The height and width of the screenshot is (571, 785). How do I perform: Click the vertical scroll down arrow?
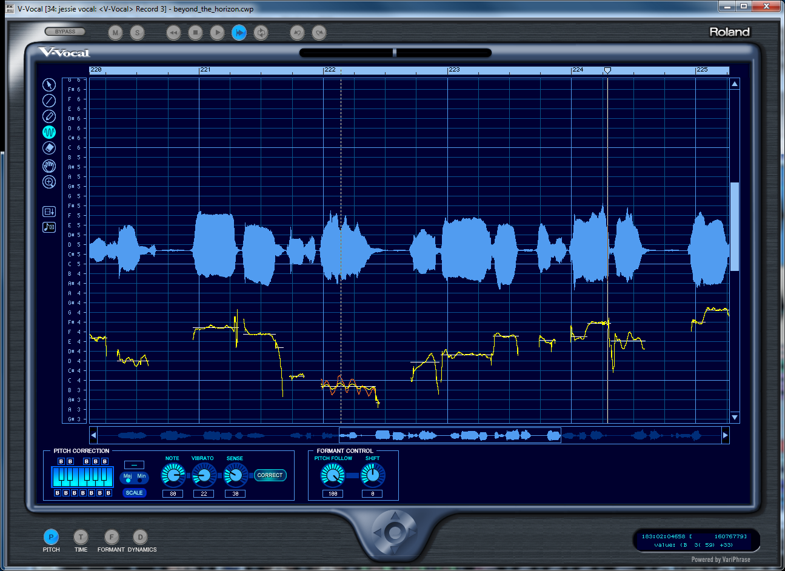tap(735, 418)
